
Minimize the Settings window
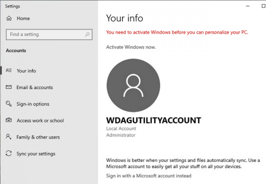tap(248, 6)
